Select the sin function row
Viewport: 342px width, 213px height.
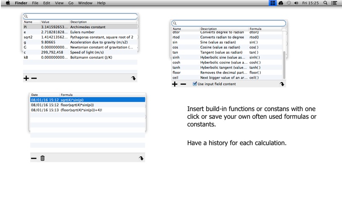227,42
